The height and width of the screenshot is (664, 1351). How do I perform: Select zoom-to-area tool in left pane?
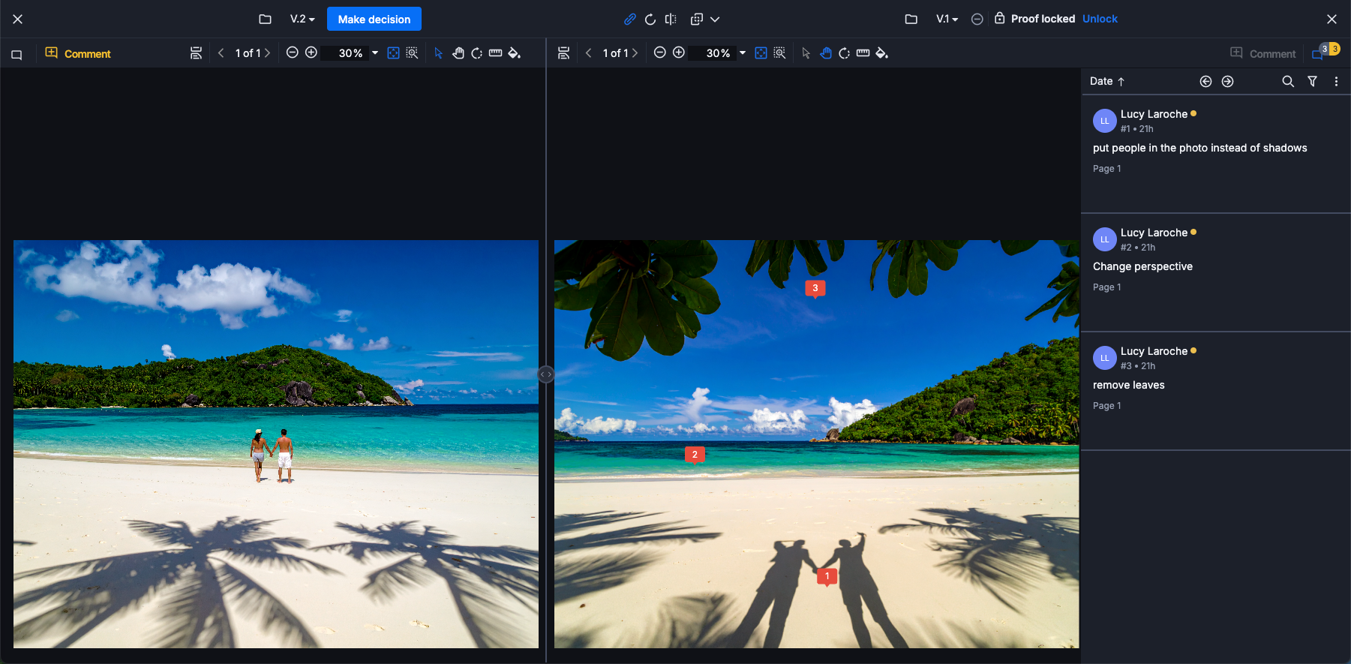tap(412, 53)
